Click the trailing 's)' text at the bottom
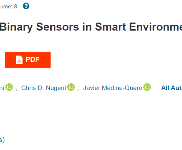The height and width of the screenshot is (150, 182). [x=2, y=140]
